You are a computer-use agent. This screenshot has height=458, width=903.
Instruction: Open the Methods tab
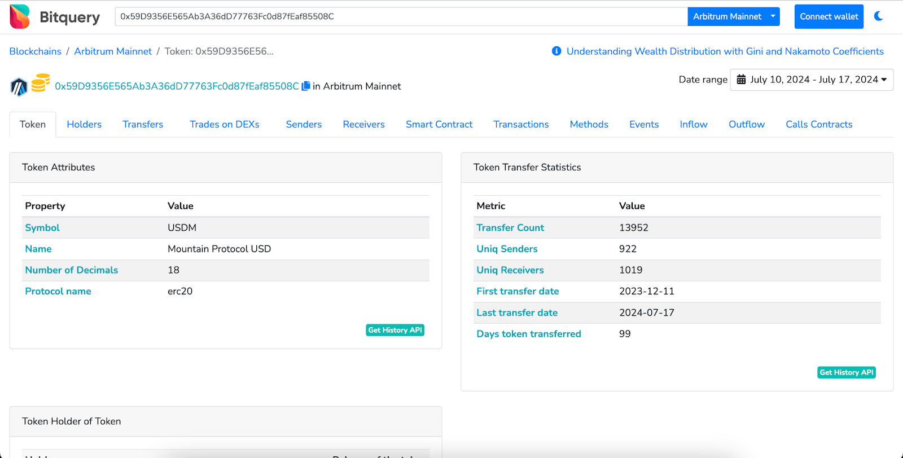click(x=589, y=124)
